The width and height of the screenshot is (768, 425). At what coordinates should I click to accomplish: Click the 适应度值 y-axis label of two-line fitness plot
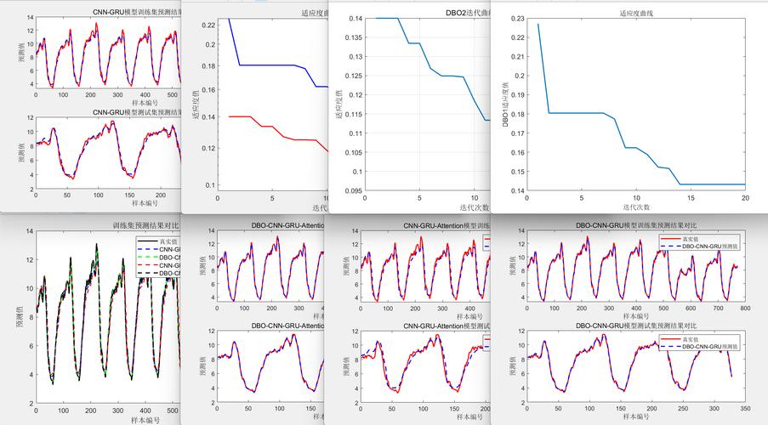pyautogui.click(x=196, y=105)
